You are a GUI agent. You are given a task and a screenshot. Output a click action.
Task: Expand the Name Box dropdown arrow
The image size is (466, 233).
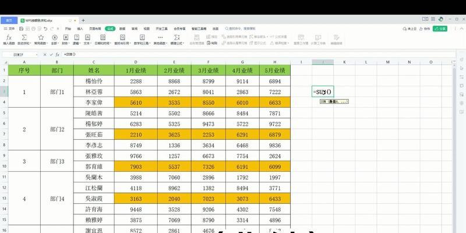point(37,55)
